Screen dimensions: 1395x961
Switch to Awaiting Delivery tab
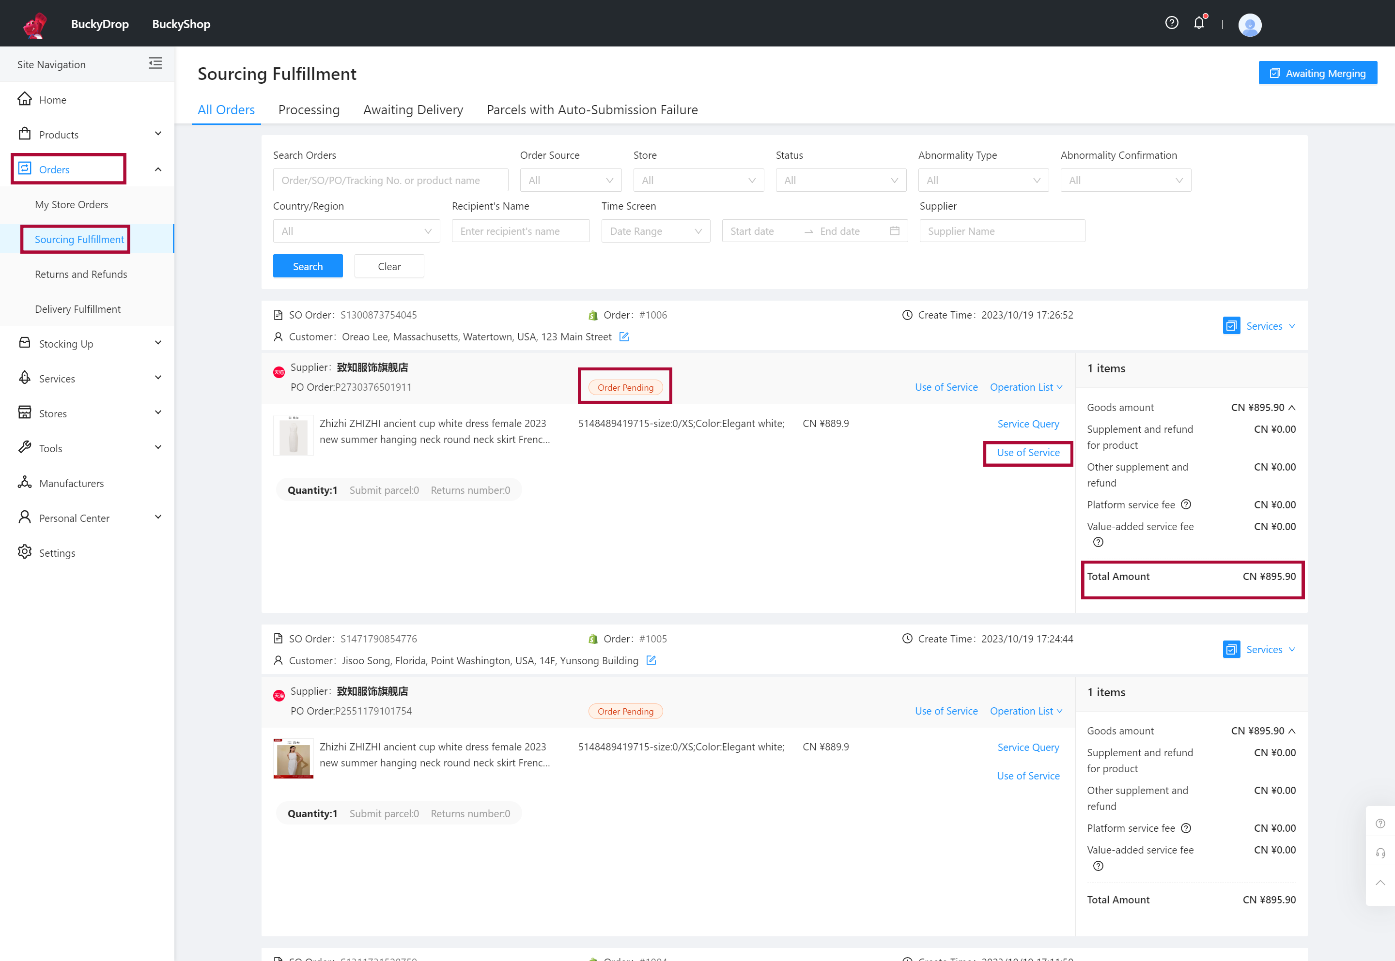(412, 109)
